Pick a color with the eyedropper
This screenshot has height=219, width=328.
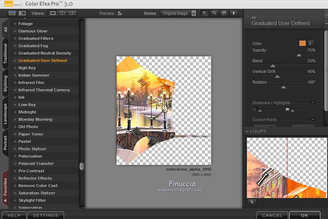click(x=311, y=43)
